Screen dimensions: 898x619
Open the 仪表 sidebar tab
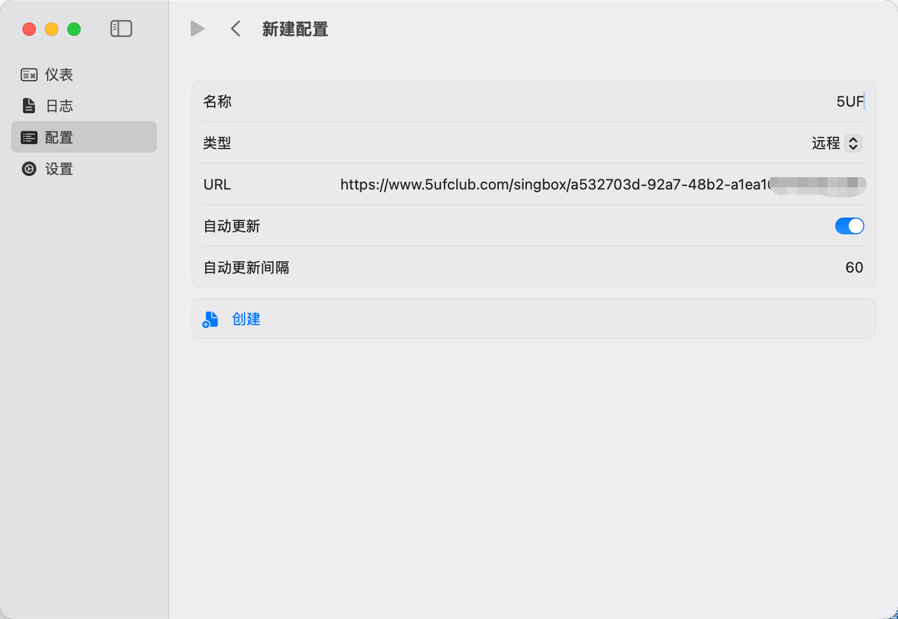tap(59, 75)
